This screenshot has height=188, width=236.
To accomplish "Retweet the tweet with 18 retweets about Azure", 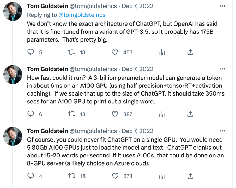I will (x=71, y=176).
